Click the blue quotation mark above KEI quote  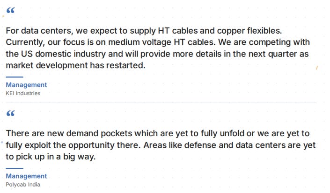10,10
